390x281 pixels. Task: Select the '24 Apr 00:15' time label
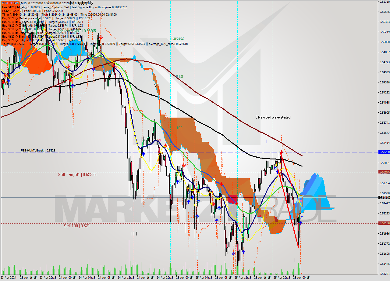tap(68, 278)
